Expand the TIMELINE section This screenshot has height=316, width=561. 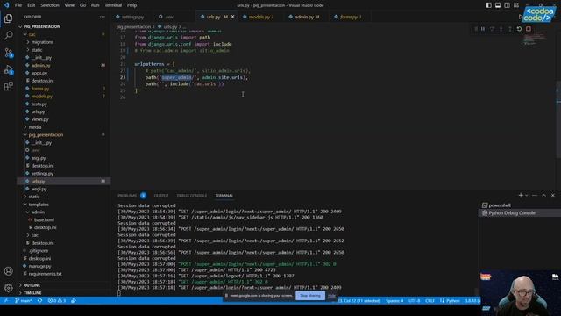point(32,292)
